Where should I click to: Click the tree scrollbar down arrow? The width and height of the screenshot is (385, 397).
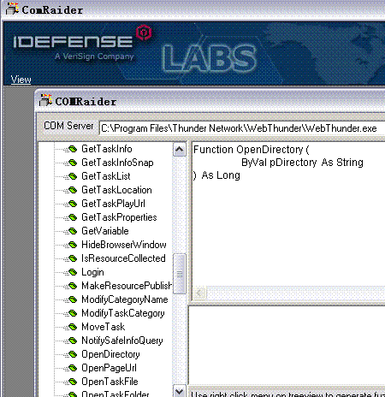click(180, 391)
